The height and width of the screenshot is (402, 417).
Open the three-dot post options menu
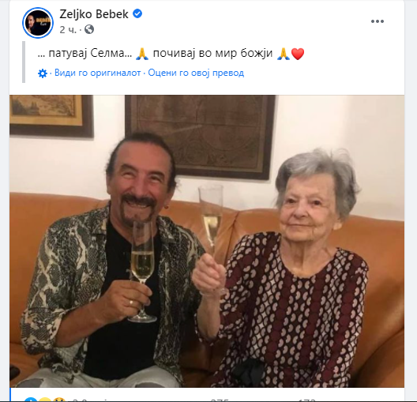tap(378, 21)
